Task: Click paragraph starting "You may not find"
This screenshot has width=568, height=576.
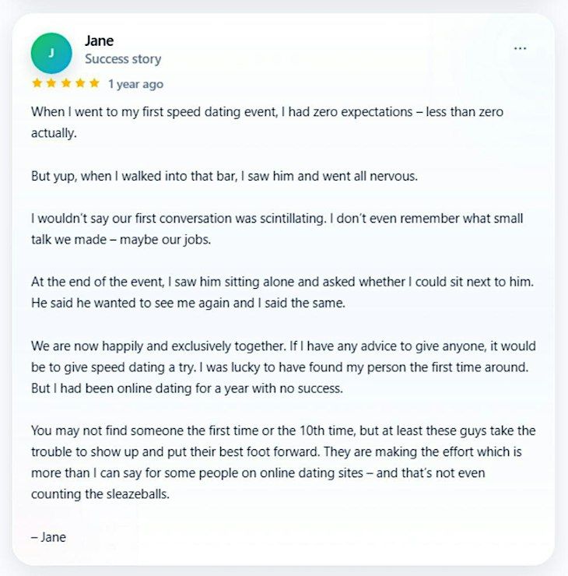Action: (x=283, y=462)
